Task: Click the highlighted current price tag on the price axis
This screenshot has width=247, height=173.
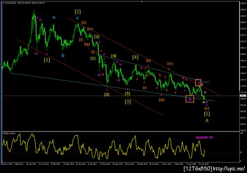Action: 243,96
